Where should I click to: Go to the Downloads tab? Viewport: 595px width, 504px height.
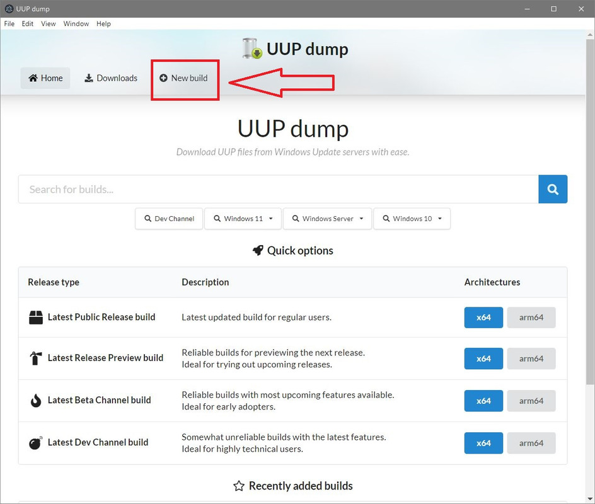click(x=111, y=78)
